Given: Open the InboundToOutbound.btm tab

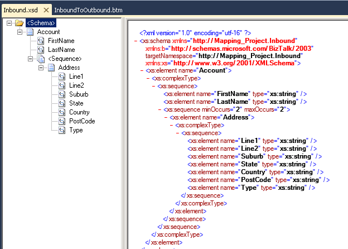Looking at the screenshot, I should (88, 10).
